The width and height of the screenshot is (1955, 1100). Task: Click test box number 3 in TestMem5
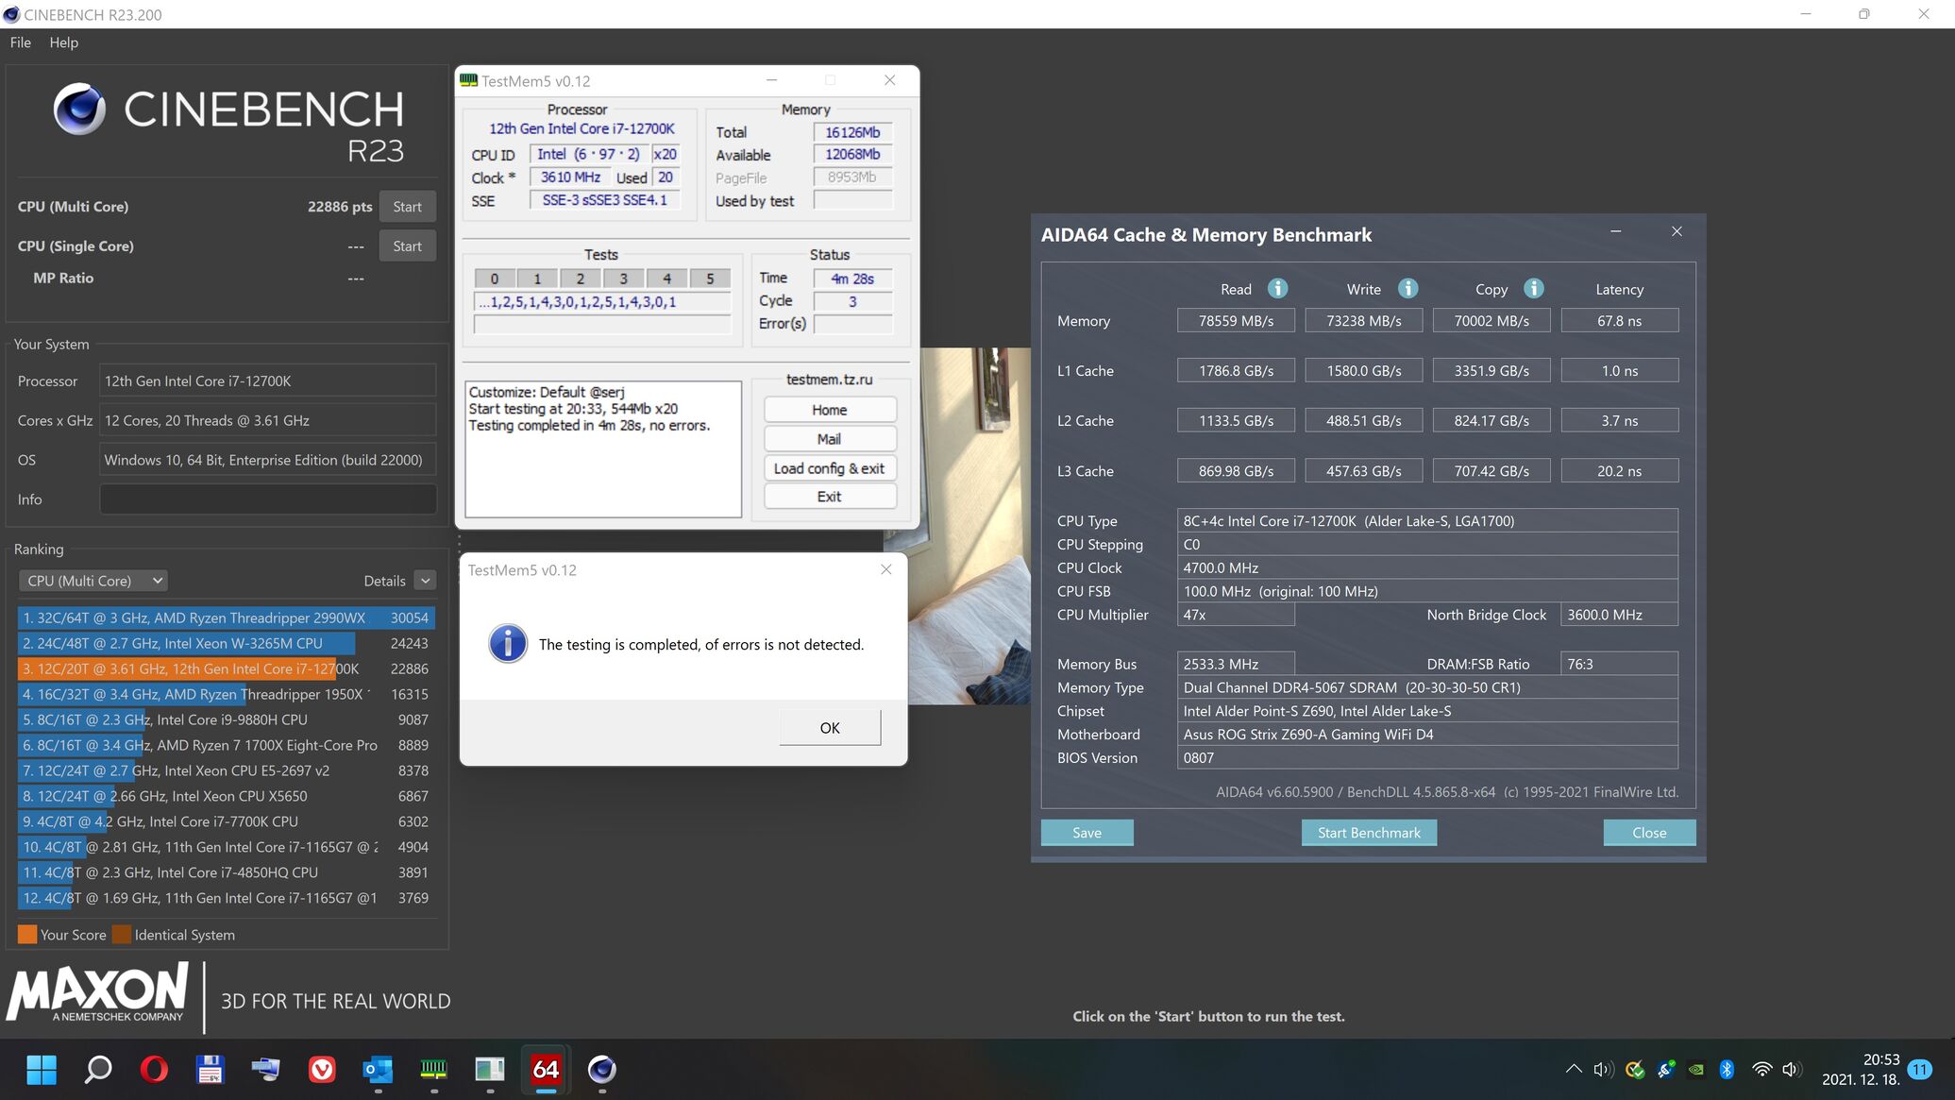(x=623, y=279)
